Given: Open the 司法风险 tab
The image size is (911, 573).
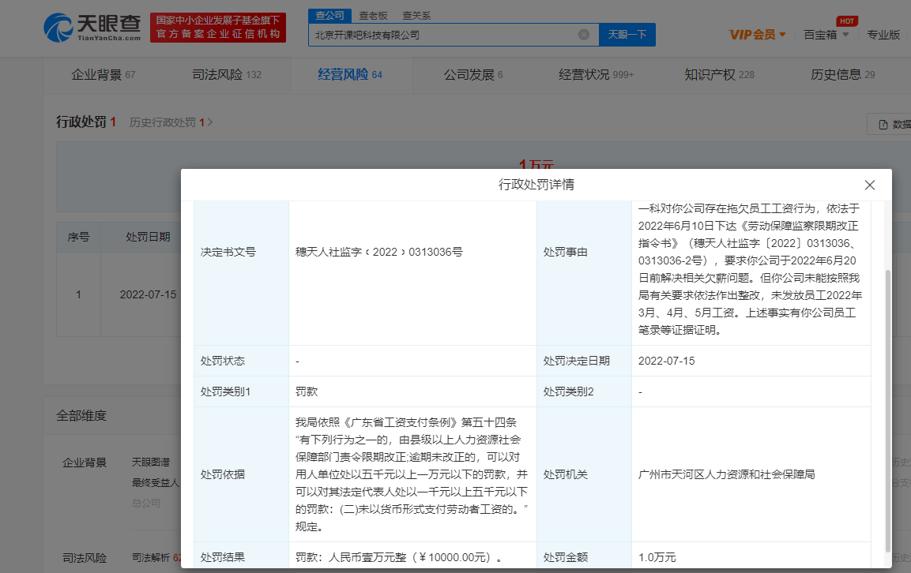Looking at the screenshot, I should click(x=226, y=75).
